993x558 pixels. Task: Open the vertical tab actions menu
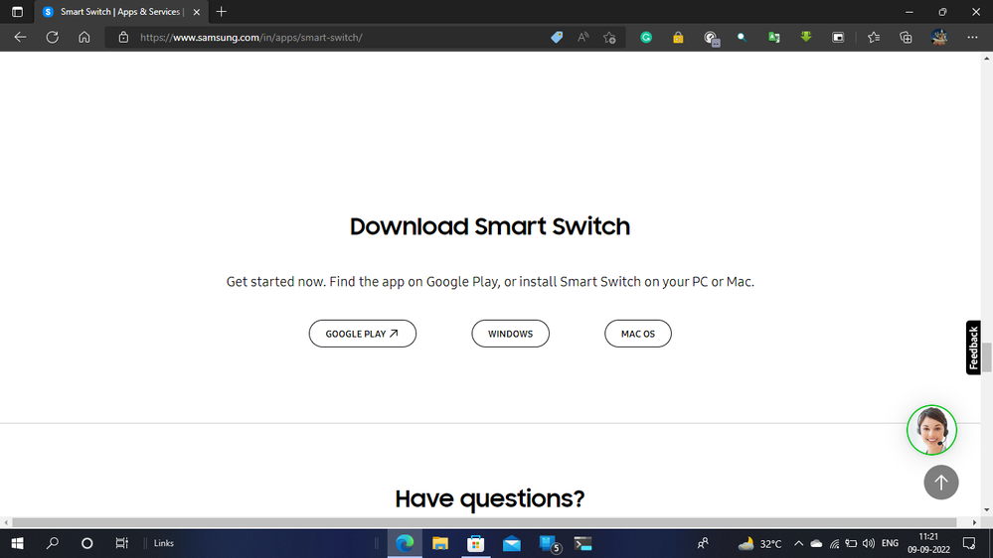point(17,11)
